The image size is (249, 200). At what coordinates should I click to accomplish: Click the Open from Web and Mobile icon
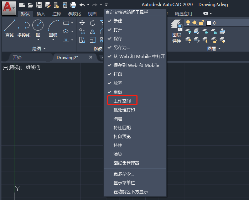coord(56,5)
